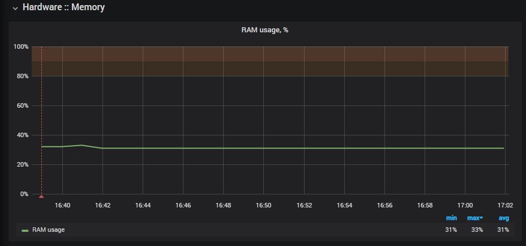
Task: Open color picker for RAM usage series line
Action: tap(25, 231)
